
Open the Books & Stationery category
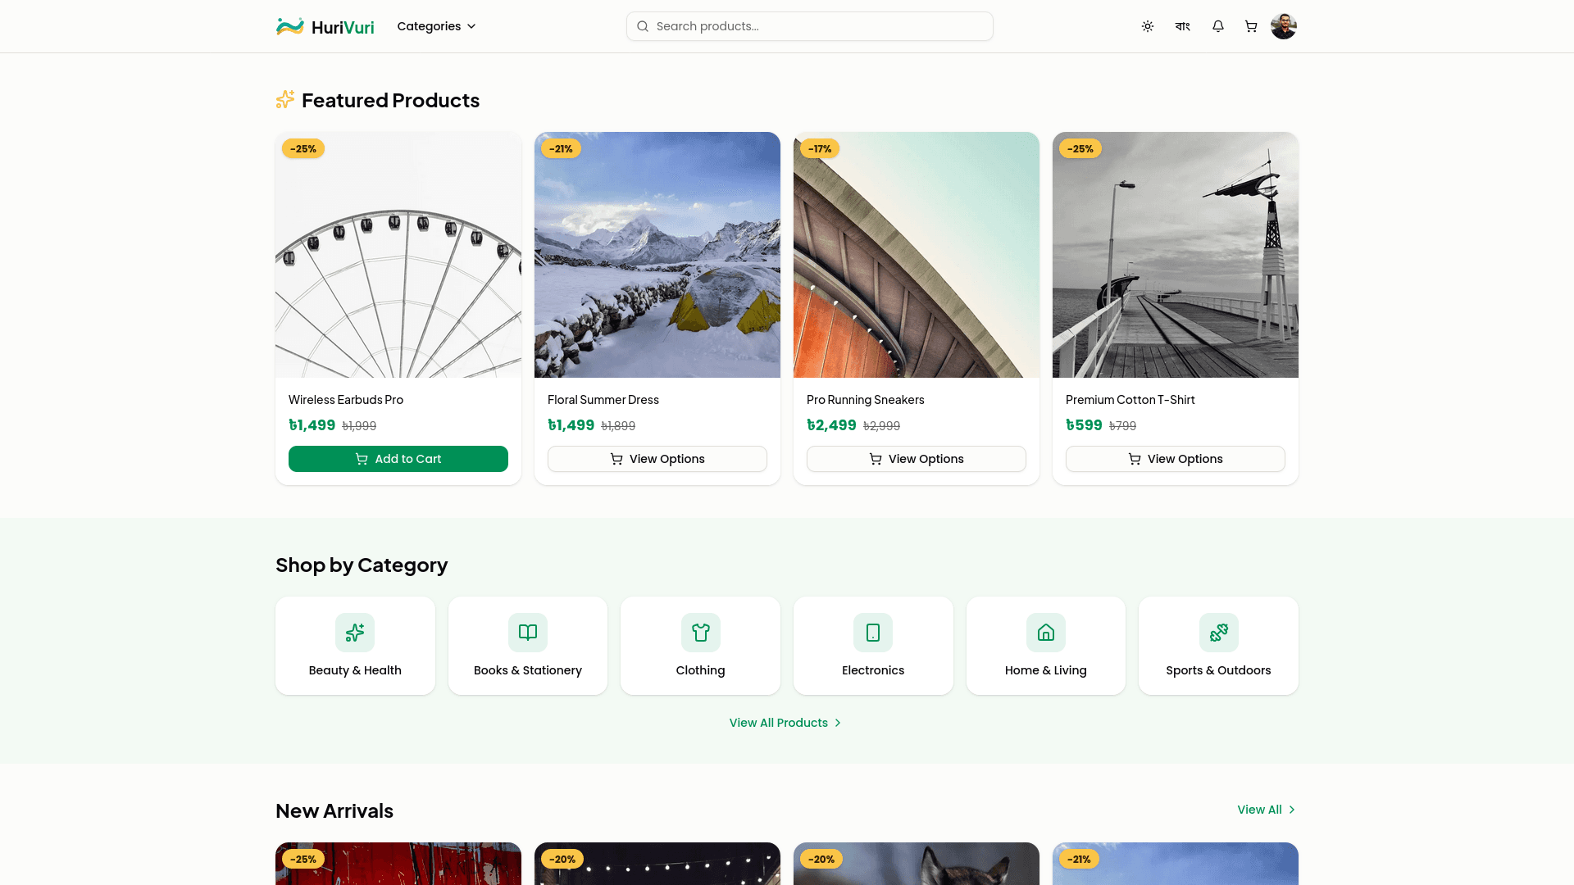pyautogui.click(x=528, y=646)
